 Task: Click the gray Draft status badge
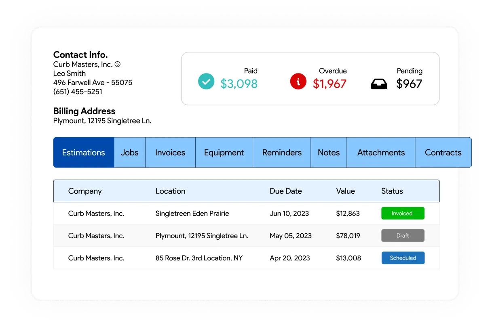click(x=403, y=235)
